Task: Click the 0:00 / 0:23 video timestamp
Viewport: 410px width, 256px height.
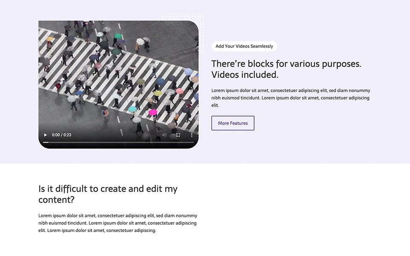Action: point(61,135)
